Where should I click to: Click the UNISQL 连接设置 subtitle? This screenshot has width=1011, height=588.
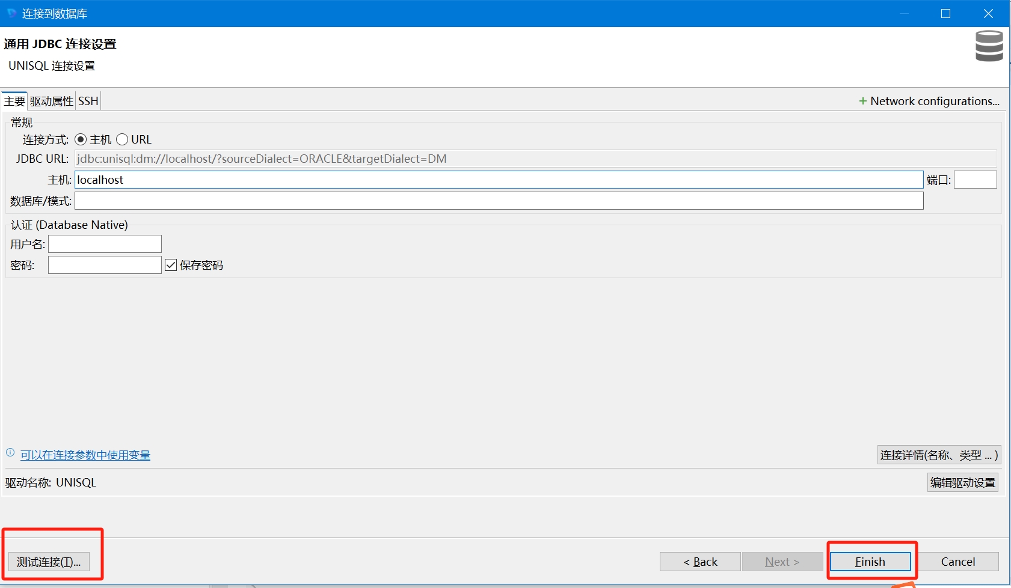coord(52,65)
